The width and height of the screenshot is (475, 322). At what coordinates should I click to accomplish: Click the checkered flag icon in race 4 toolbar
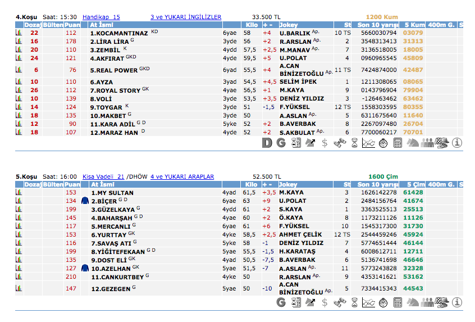tap(442, 143)
